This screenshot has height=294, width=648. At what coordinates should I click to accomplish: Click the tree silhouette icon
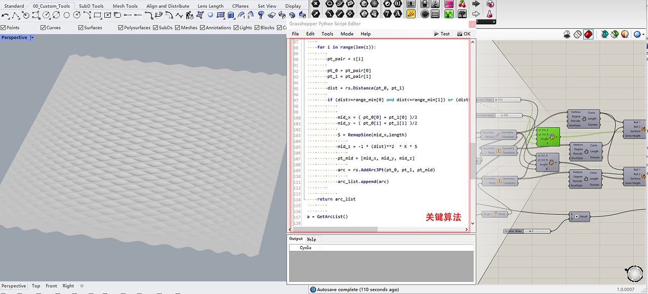pos(462,14)
